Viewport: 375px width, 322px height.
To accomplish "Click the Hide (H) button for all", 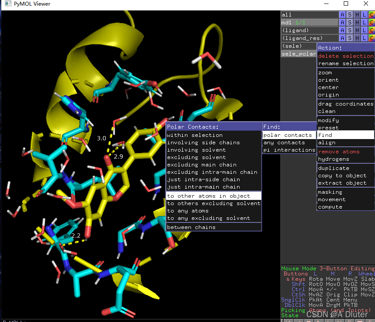I will point(357,15).
